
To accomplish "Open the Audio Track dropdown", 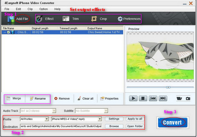I will (x=54, y=111).
